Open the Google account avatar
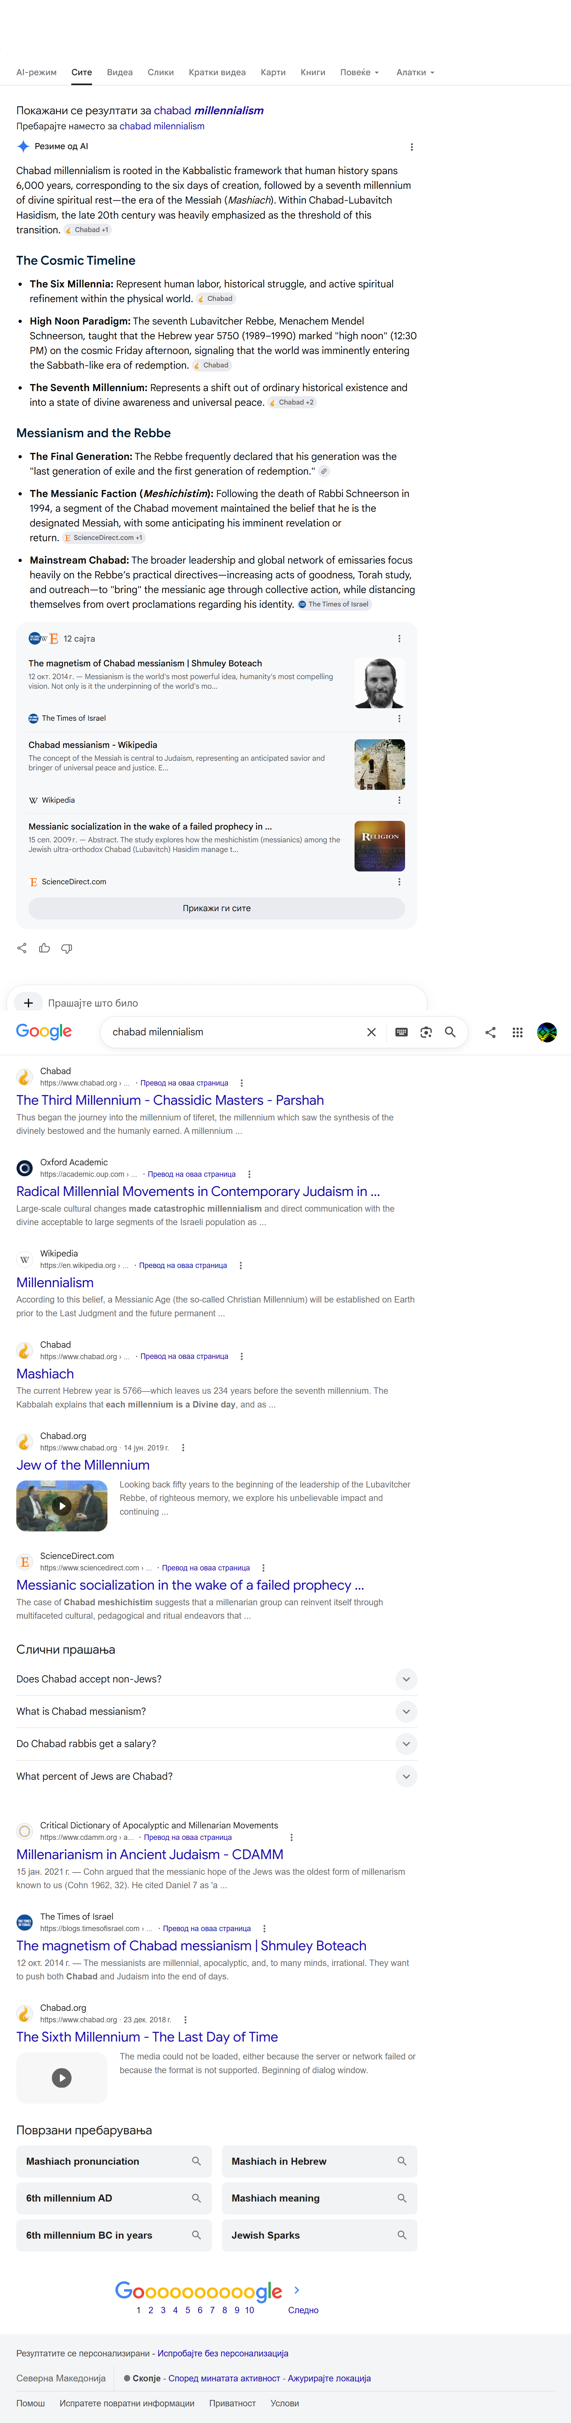 click(547, 1032)
